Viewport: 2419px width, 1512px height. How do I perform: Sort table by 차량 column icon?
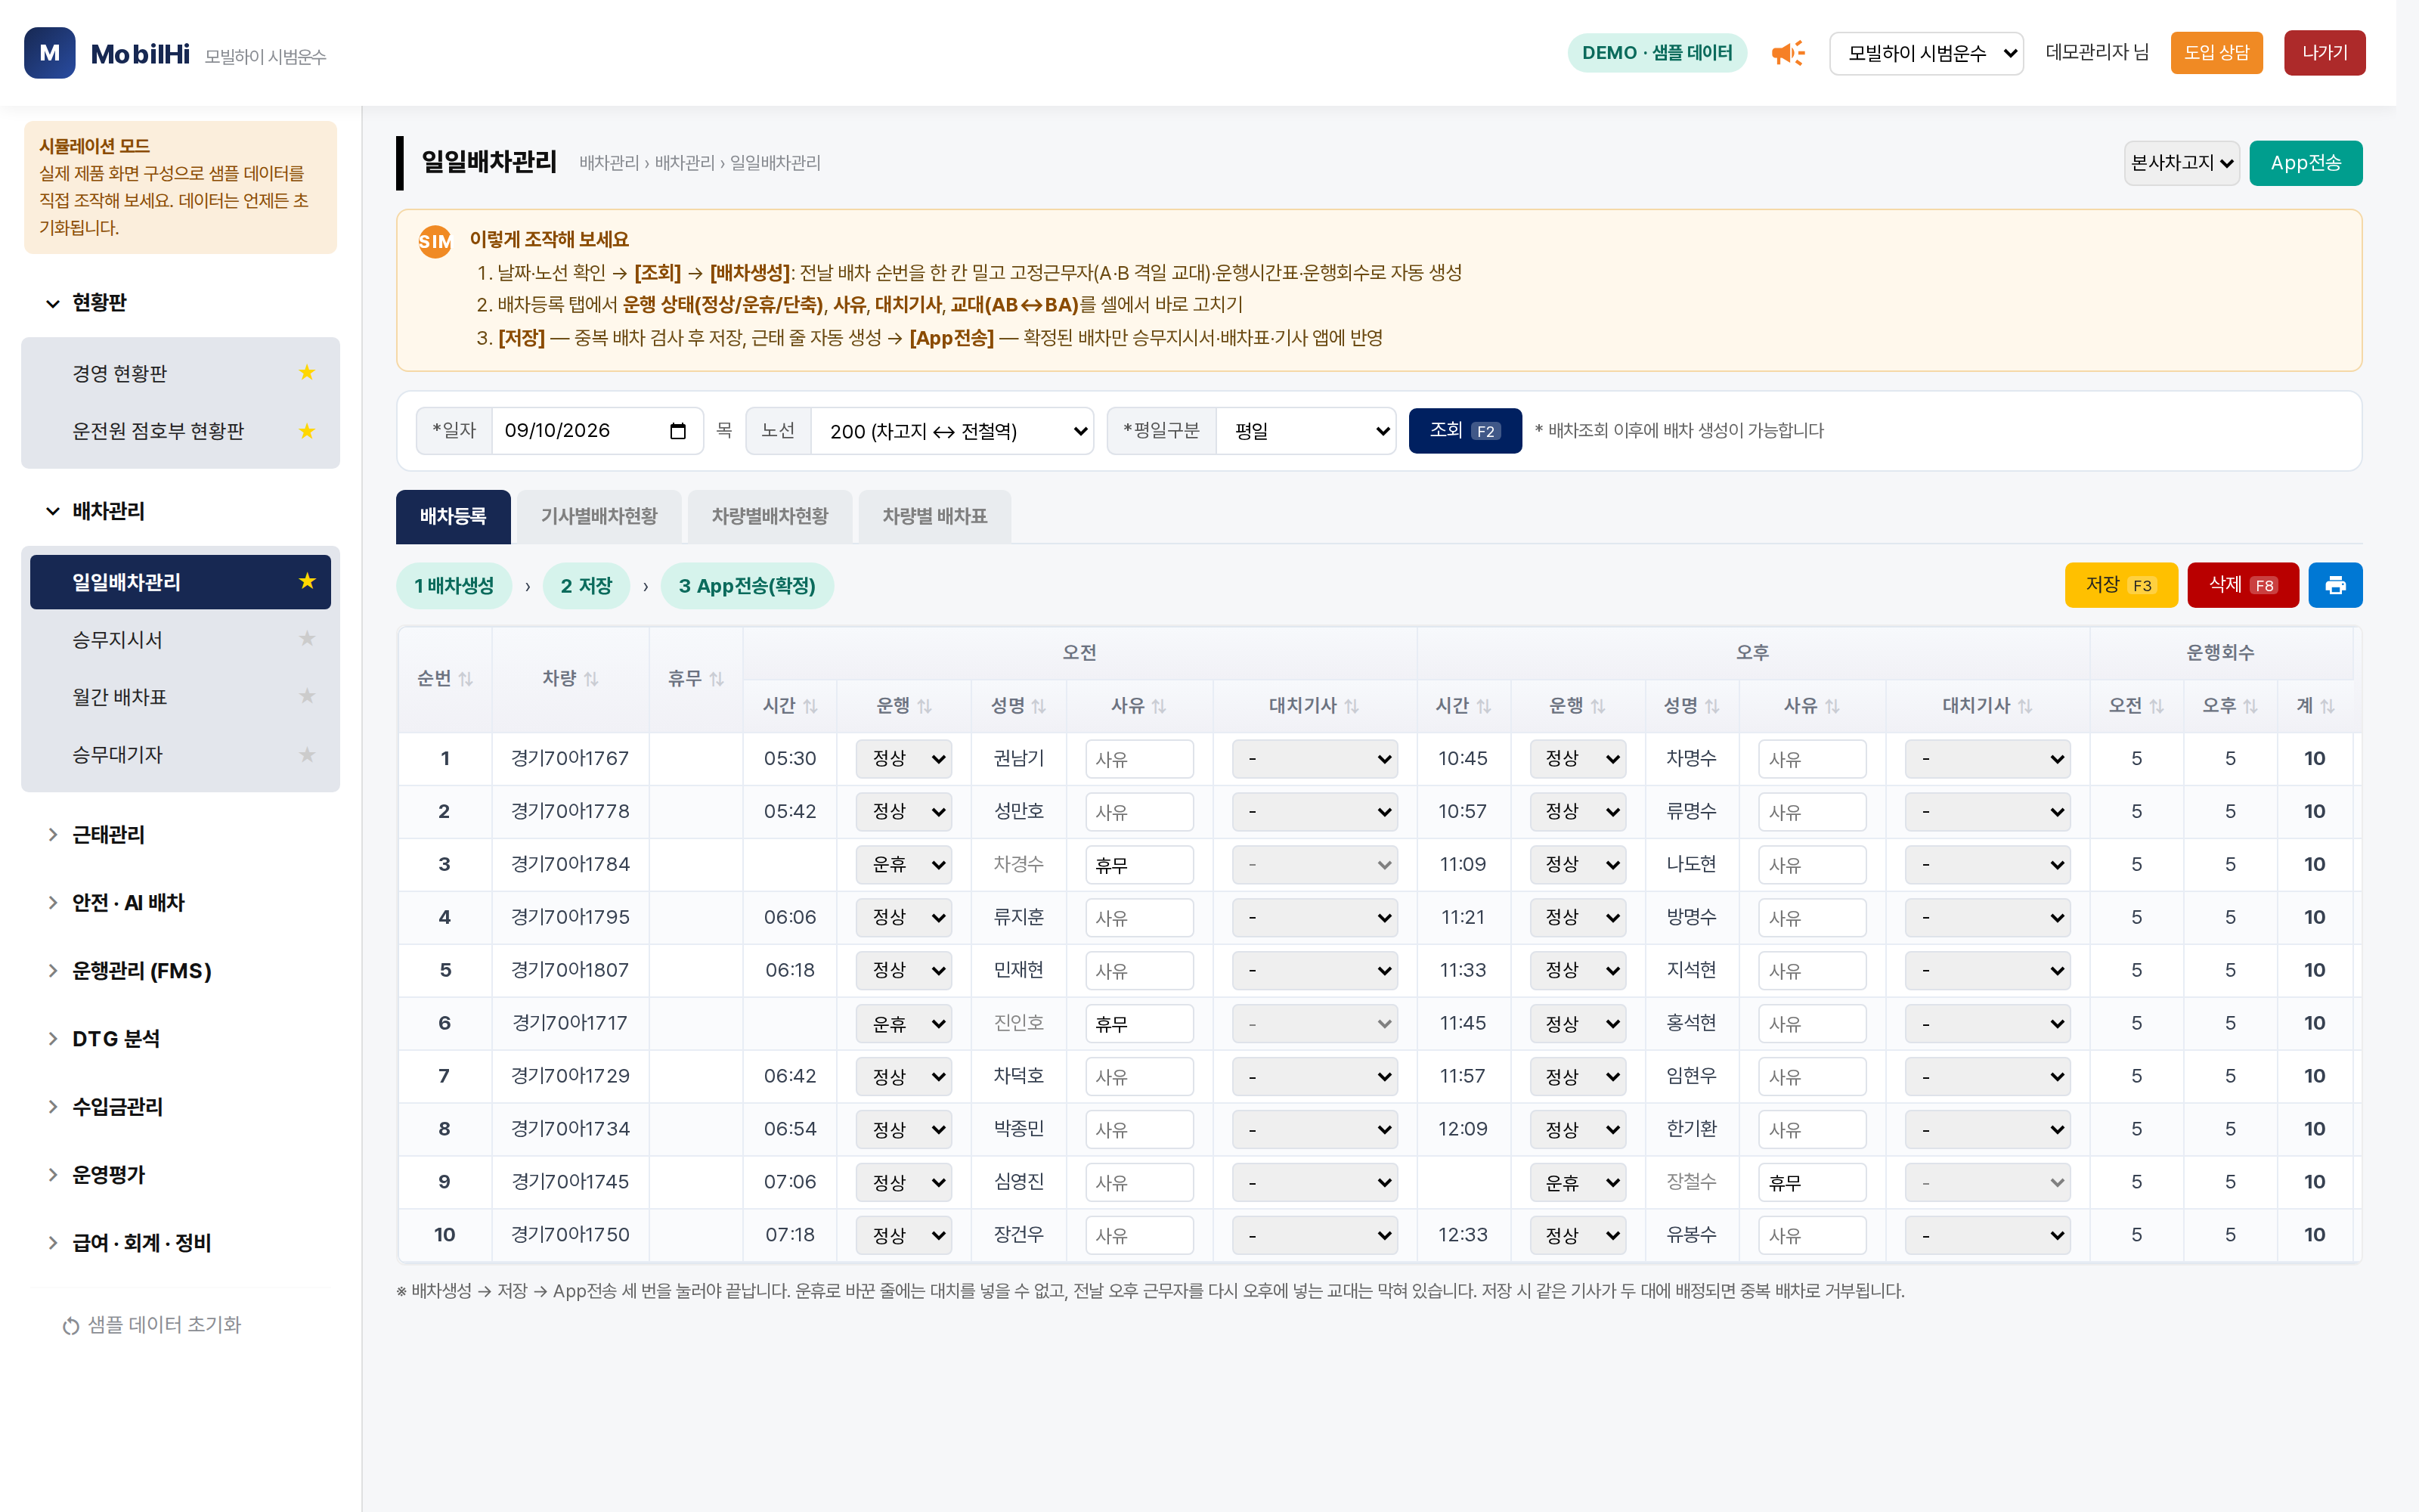(x=592, y=679)
